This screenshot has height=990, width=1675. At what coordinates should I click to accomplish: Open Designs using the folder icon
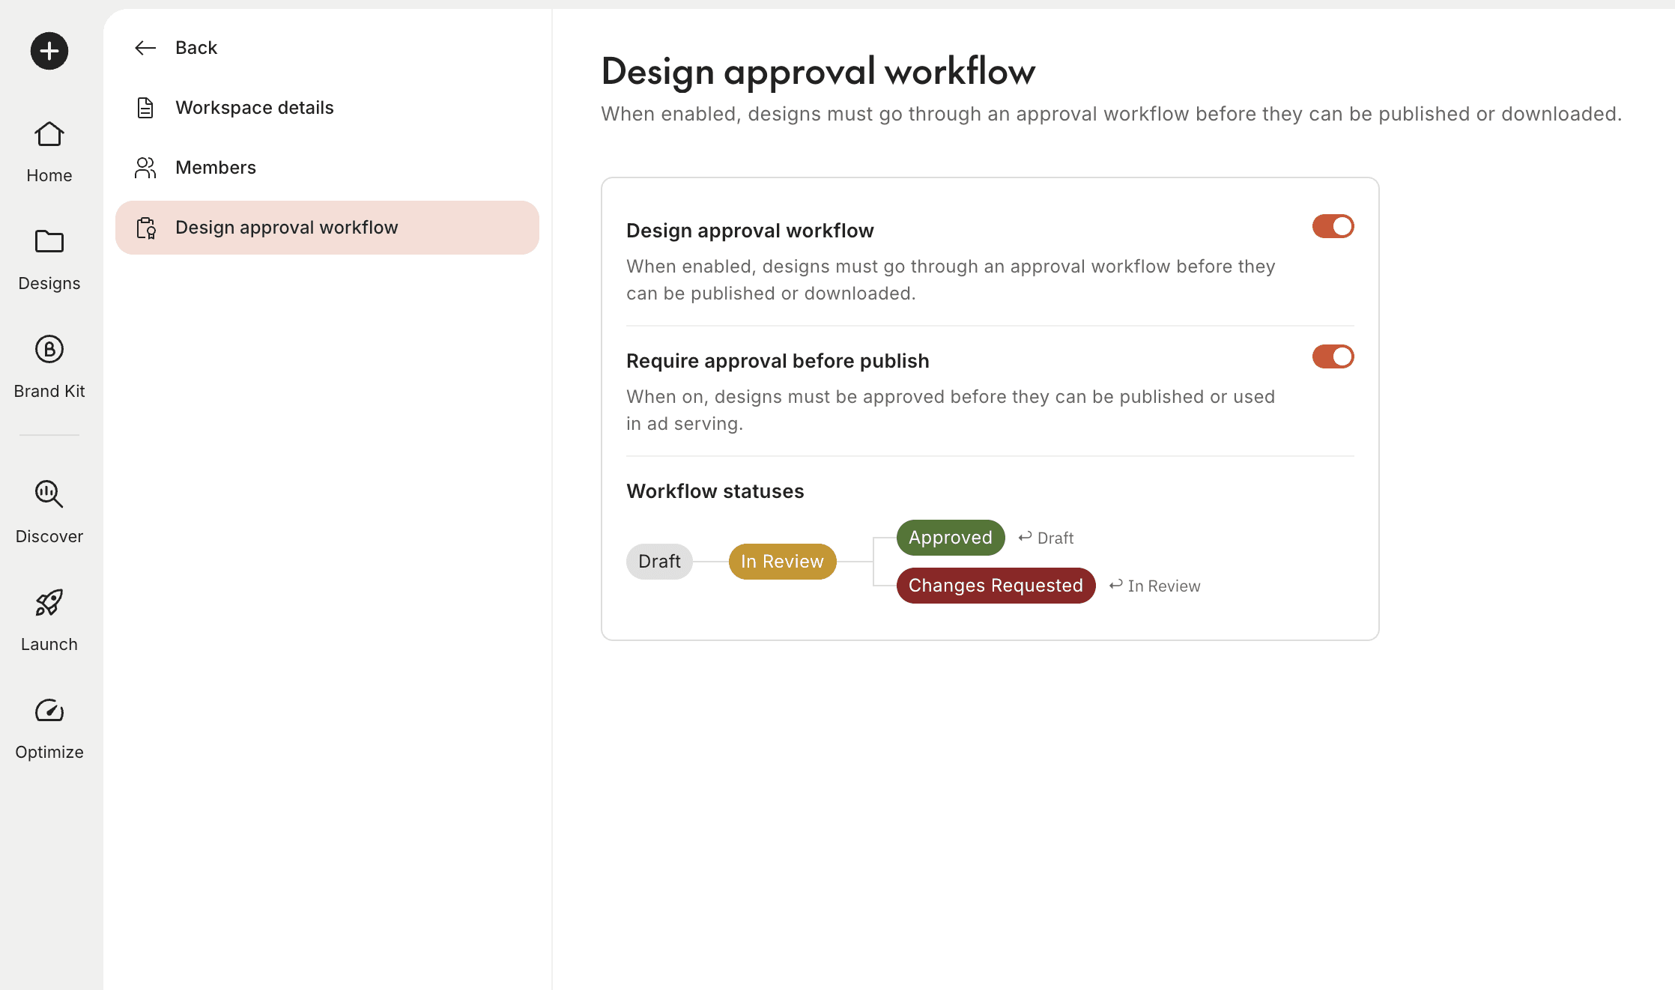click(49, 242)
